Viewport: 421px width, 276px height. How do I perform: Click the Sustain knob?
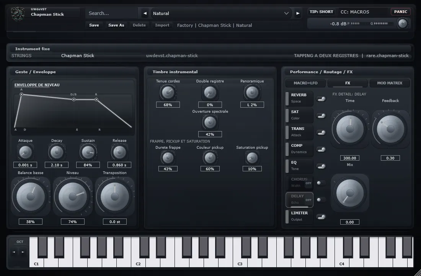88,152
